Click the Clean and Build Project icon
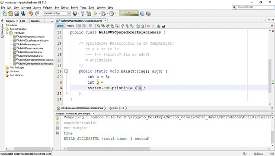The image size is (275, 156). (x=89, y=13)
